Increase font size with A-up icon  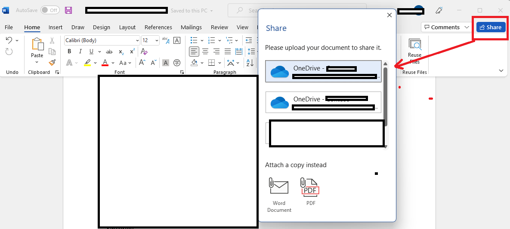[142, 62]
